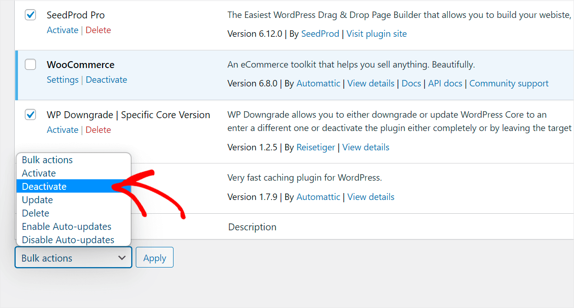Activate the SeedProd Pro plugin
The image size is (574, 308).
[63, 30]
